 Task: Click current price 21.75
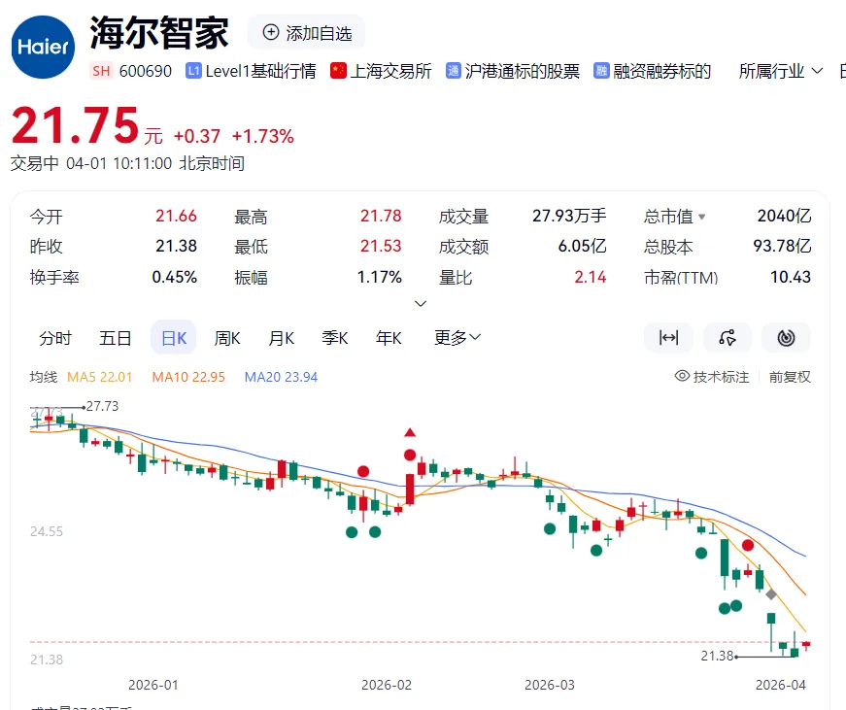[75, 125]
